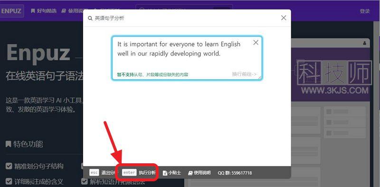380x187 pixels.
Task: Click 换行前往-> in the input box
Action: click(244, 74)
